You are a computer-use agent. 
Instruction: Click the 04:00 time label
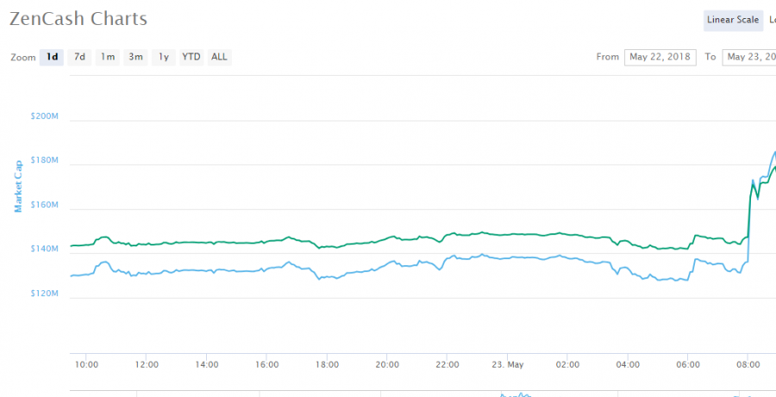628,365
